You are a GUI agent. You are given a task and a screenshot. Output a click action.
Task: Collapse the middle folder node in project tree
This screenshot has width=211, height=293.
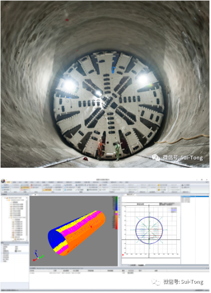[x=9, y=217]
